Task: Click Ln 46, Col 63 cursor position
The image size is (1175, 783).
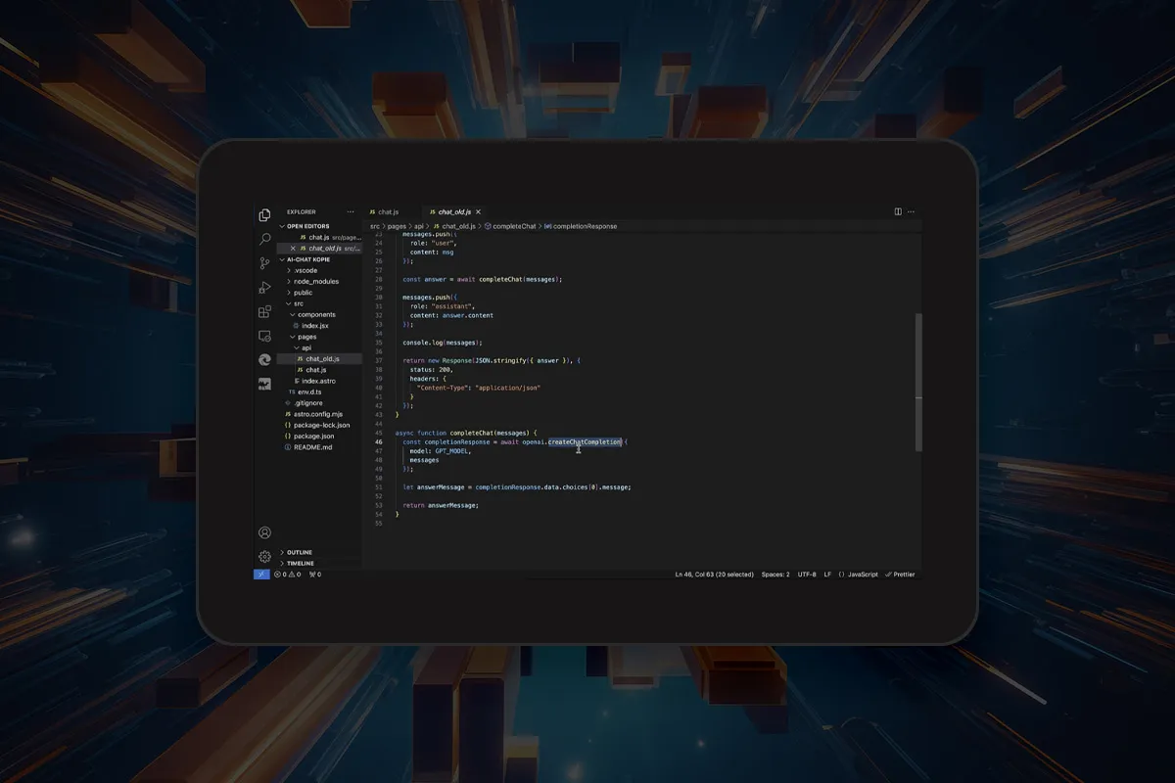Action: tap(715, 575)
